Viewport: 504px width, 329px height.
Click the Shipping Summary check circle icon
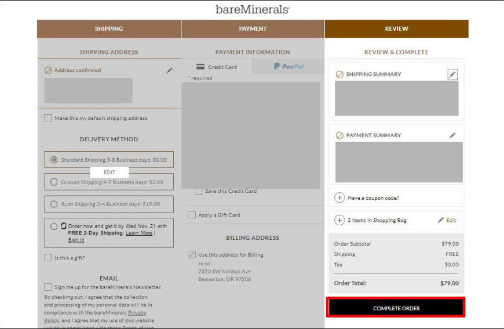coord(339,74)
